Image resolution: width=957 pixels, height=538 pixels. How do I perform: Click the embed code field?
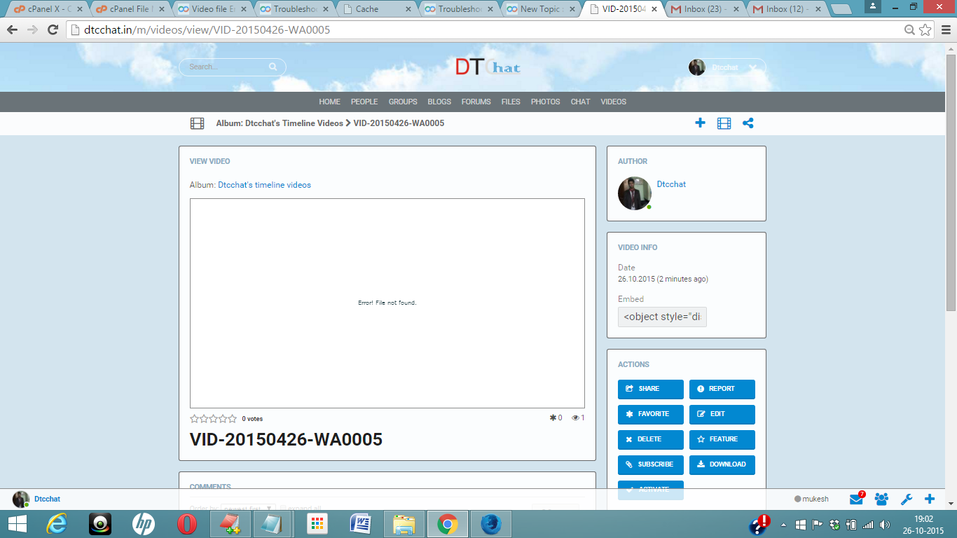(x=662, y=317)
